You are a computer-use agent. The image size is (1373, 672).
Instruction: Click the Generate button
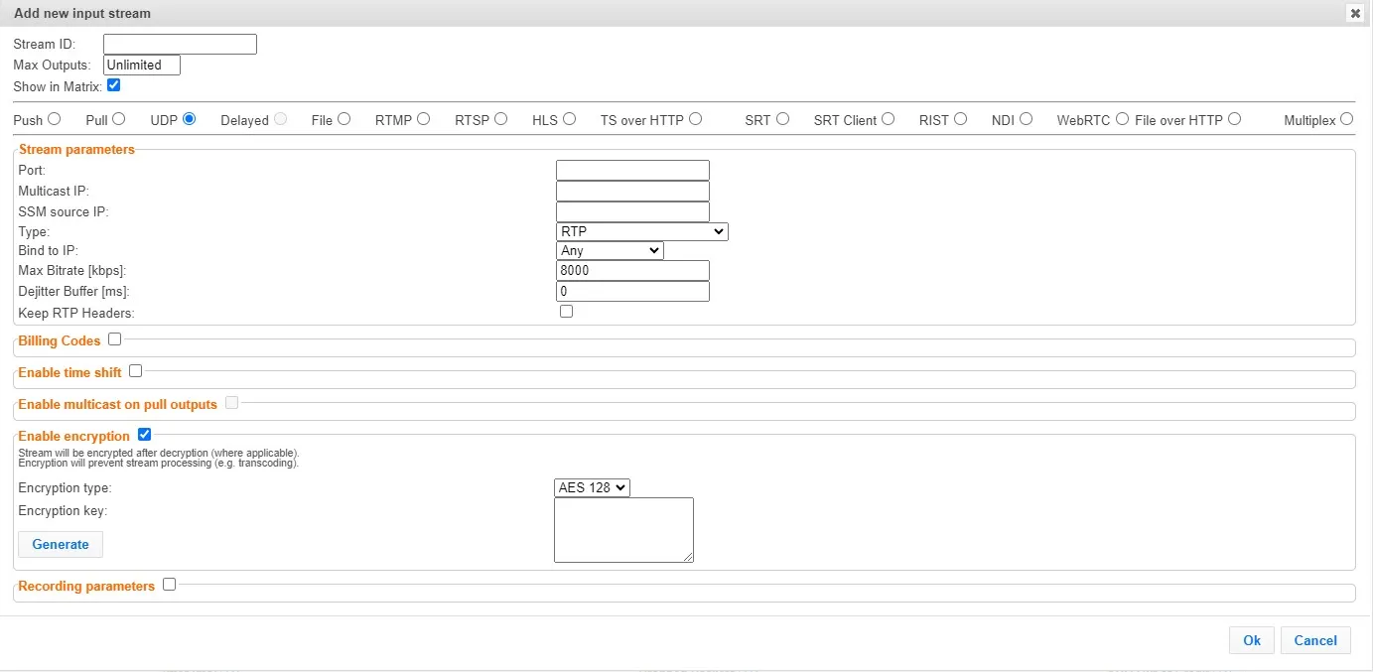pos(61,544)
